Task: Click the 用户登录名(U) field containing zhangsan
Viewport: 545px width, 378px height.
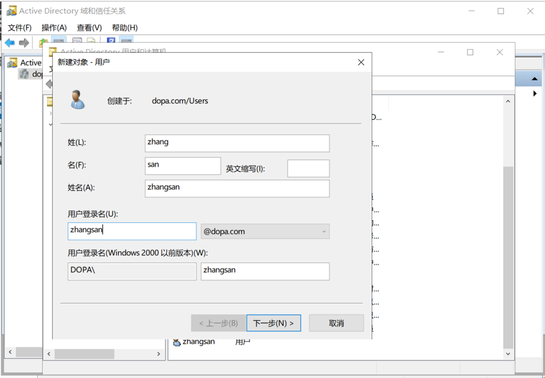Action: pos(132,231)
